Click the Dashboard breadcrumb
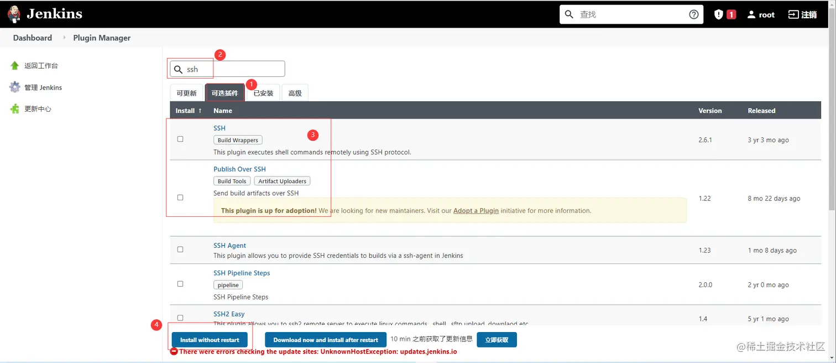The height and width of the screenshot is (363, 836). (33, 38)
